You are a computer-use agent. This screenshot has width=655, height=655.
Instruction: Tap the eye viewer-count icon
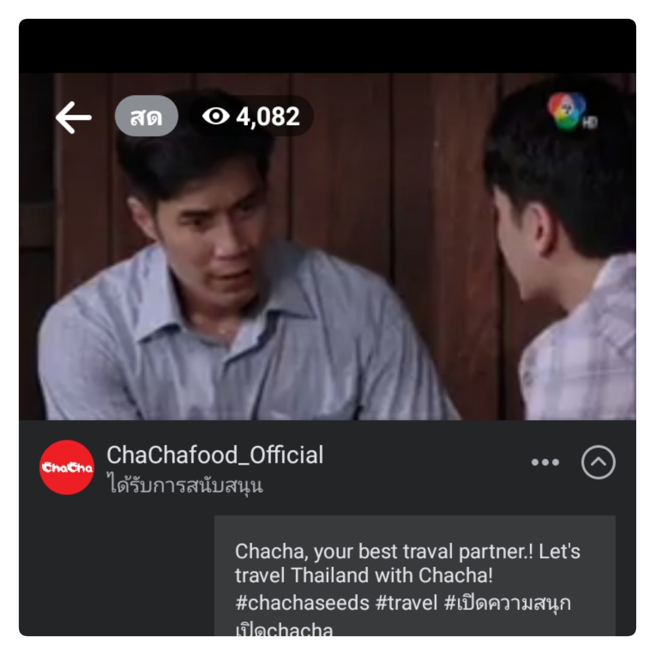(216, 116)
